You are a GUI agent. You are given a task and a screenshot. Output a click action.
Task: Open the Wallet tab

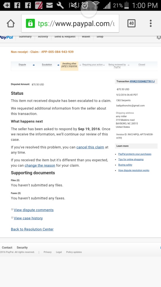coord(86,37)
